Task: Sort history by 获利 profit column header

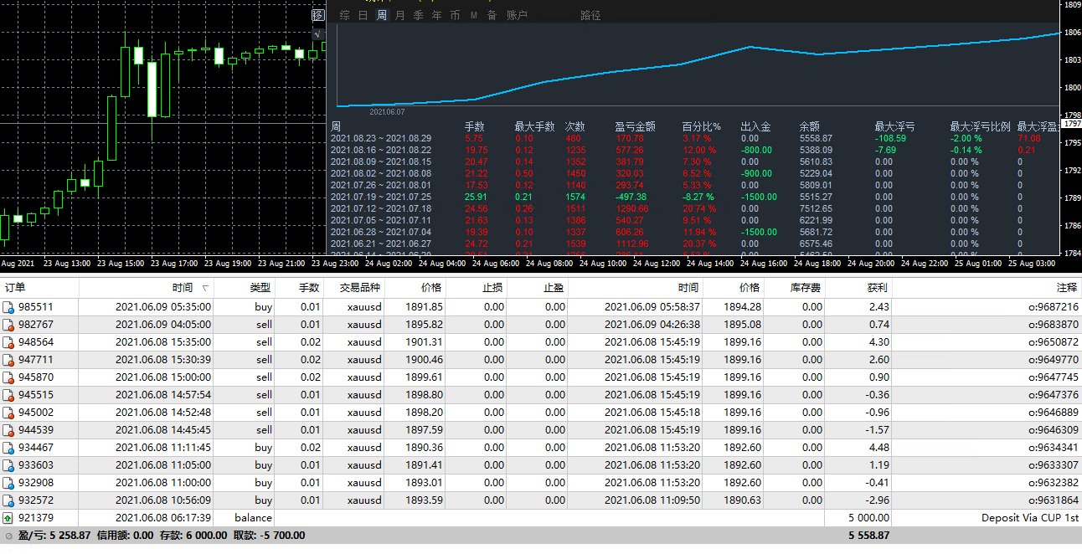Action: pyautogui.click(x=877, y=287)
